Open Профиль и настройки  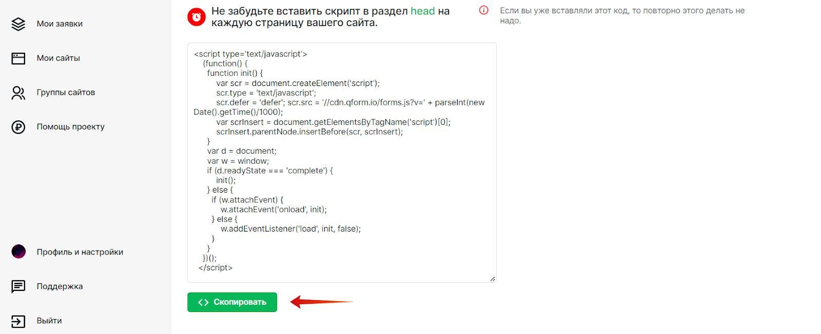click(80, 252)
